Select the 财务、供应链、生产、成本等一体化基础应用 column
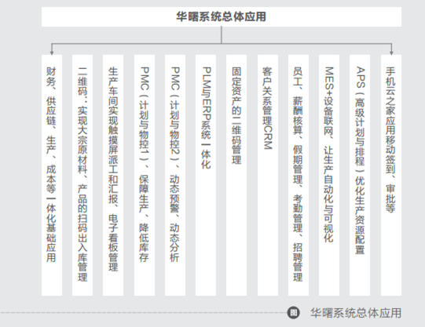Image resolution: width=425 pixels, height=327 pixels. pyautogui.click(x=52, y=176)
